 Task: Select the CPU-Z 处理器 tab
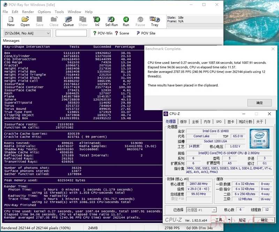click(171, 121)
